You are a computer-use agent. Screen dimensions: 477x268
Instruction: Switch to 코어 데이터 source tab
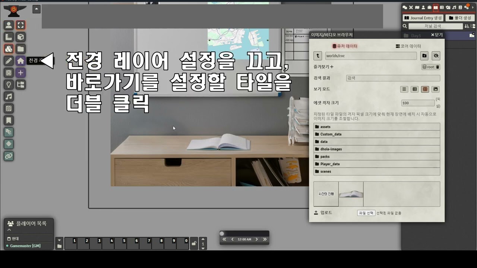tap(408, 46)
